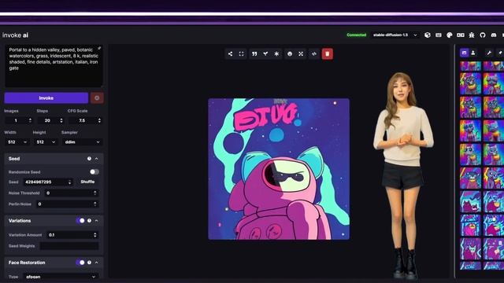Click the green Connected status label
Viewport: 504px width, 283px height.
[x=357, y=35]
